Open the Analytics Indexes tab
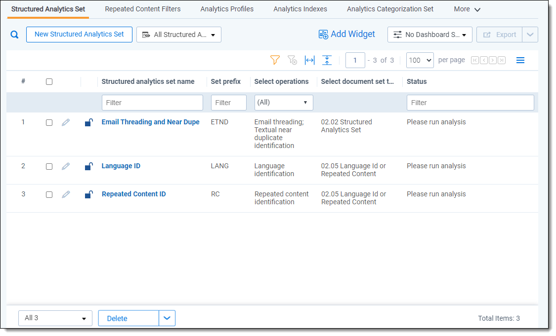 300,9
